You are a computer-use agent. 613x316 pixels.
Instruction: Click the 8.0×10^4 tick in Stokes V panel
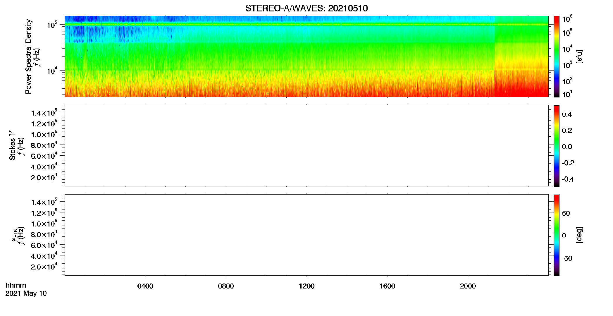(x=44, y=145)
